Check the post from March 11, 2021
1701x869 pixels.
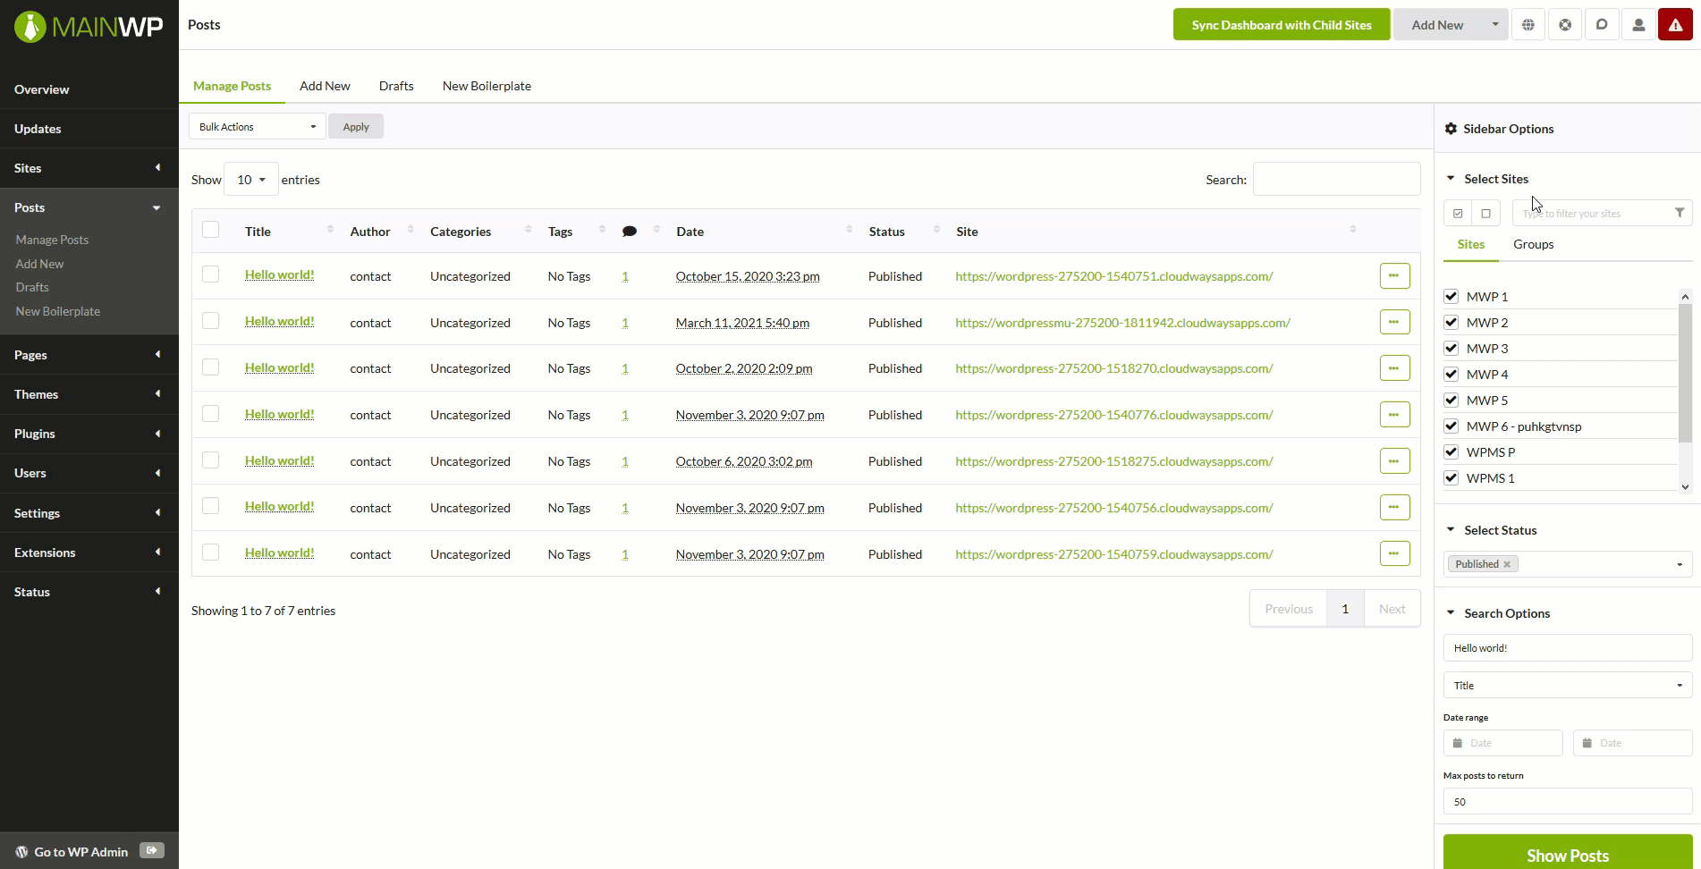210,320
